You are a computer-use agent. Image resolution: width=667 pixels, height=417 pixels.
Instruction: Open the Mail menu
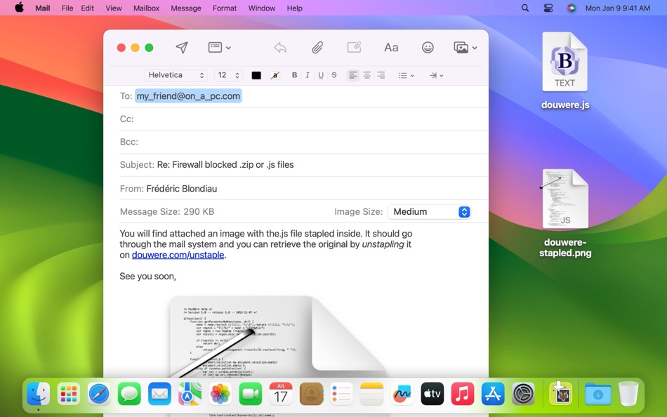coord(43,8)
